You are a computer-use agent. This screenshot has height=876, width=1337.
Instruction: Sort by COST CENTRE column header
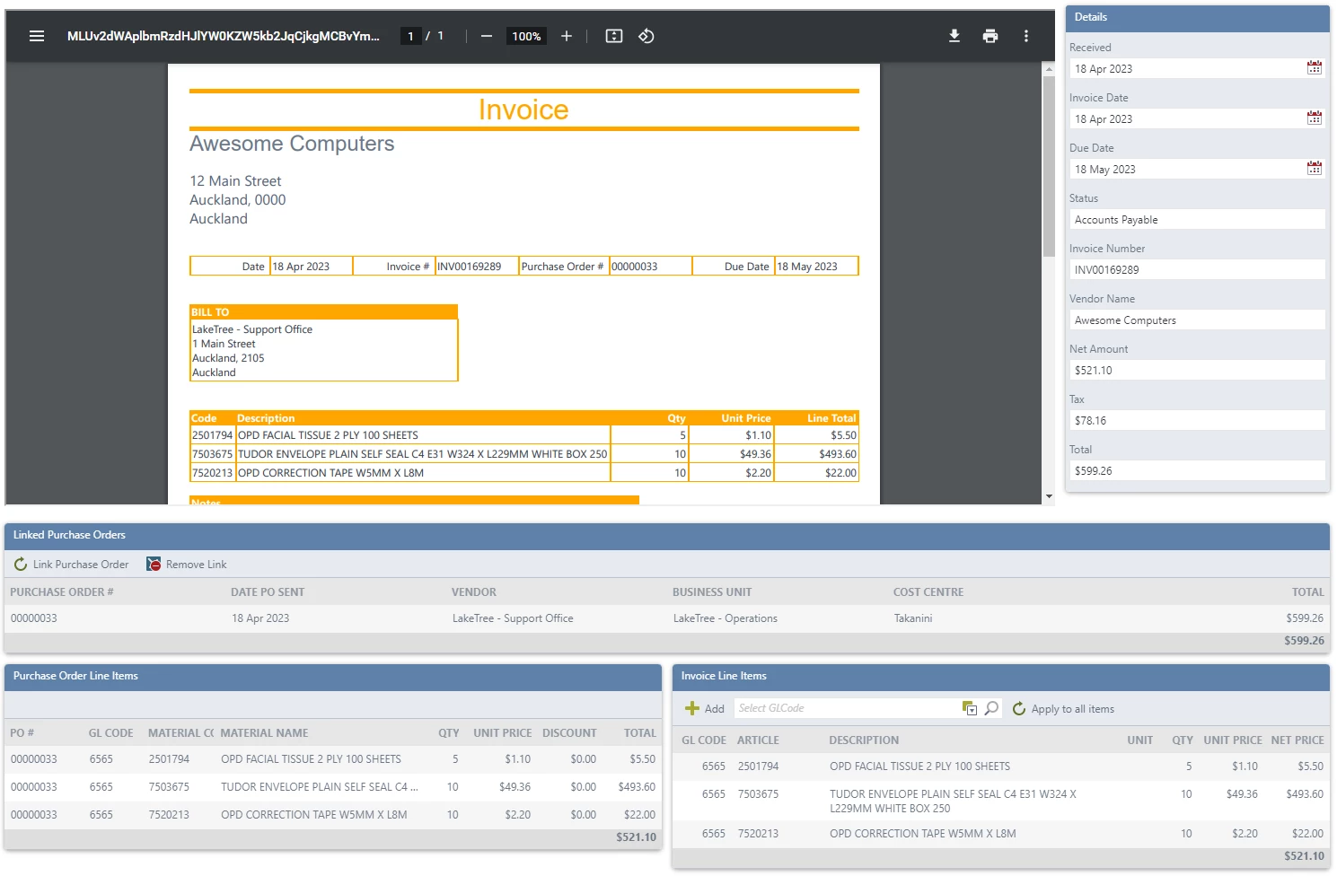pos(928,592)
